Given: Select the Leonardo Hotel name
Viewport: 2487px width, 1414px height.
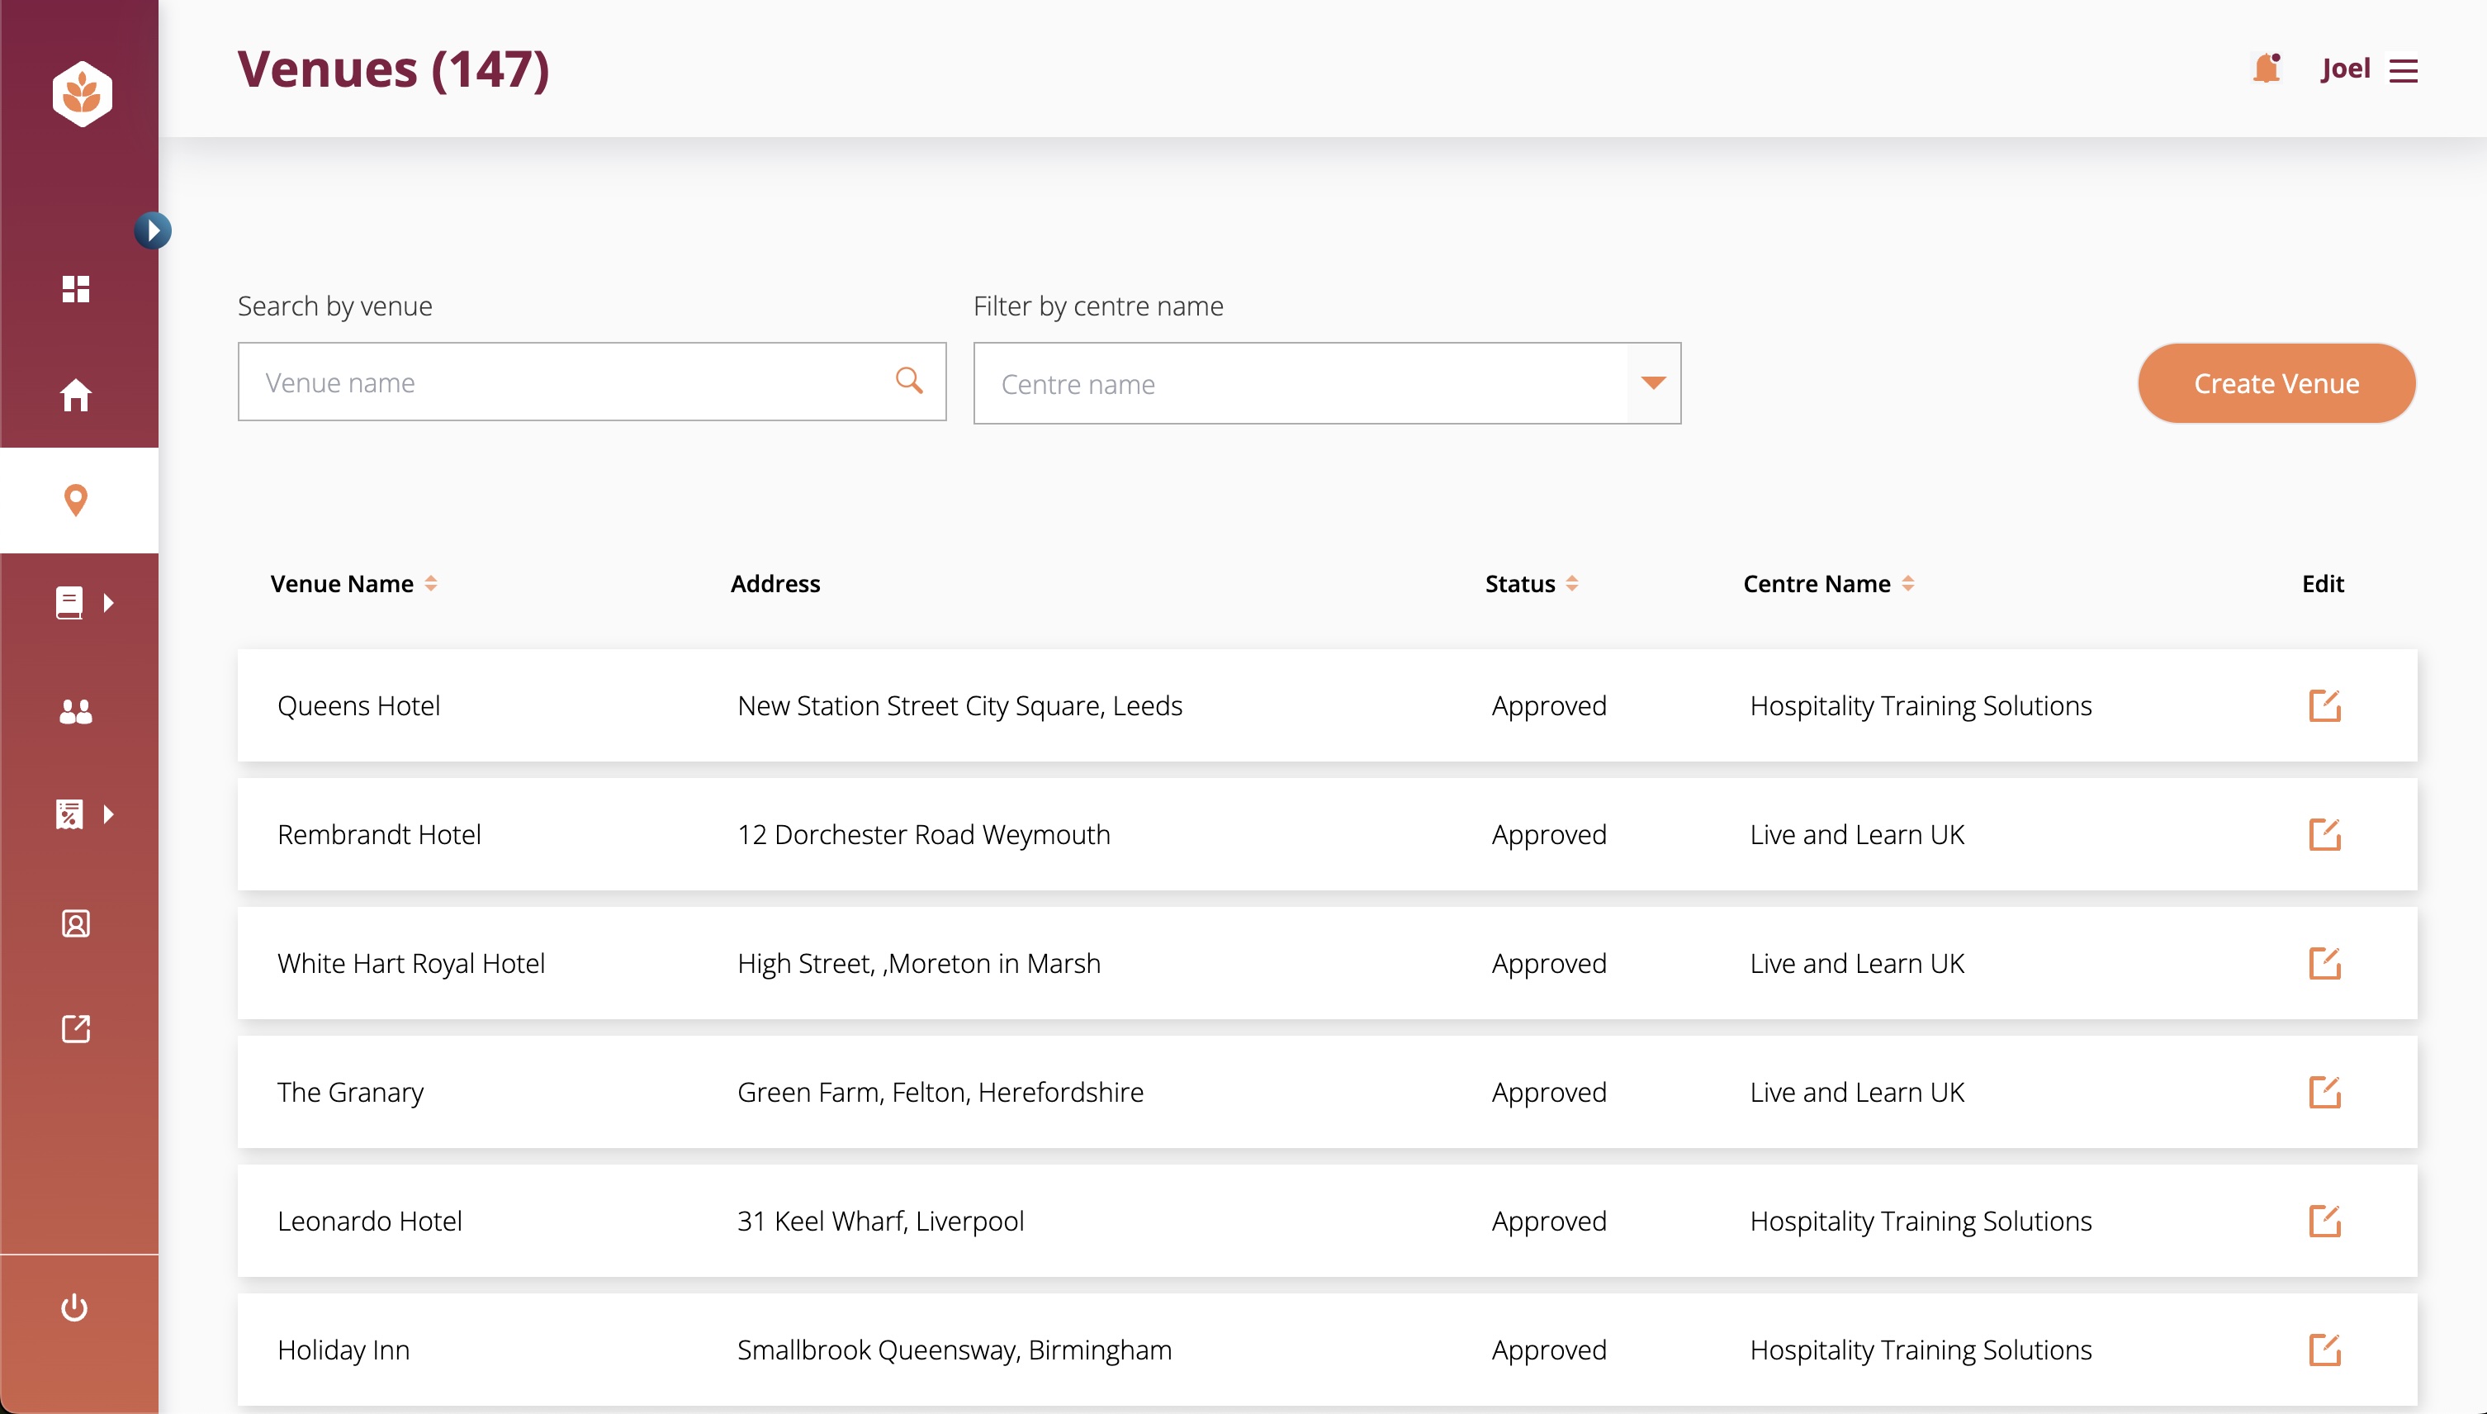Looking at the screenshot, I should click(369, 1221).
